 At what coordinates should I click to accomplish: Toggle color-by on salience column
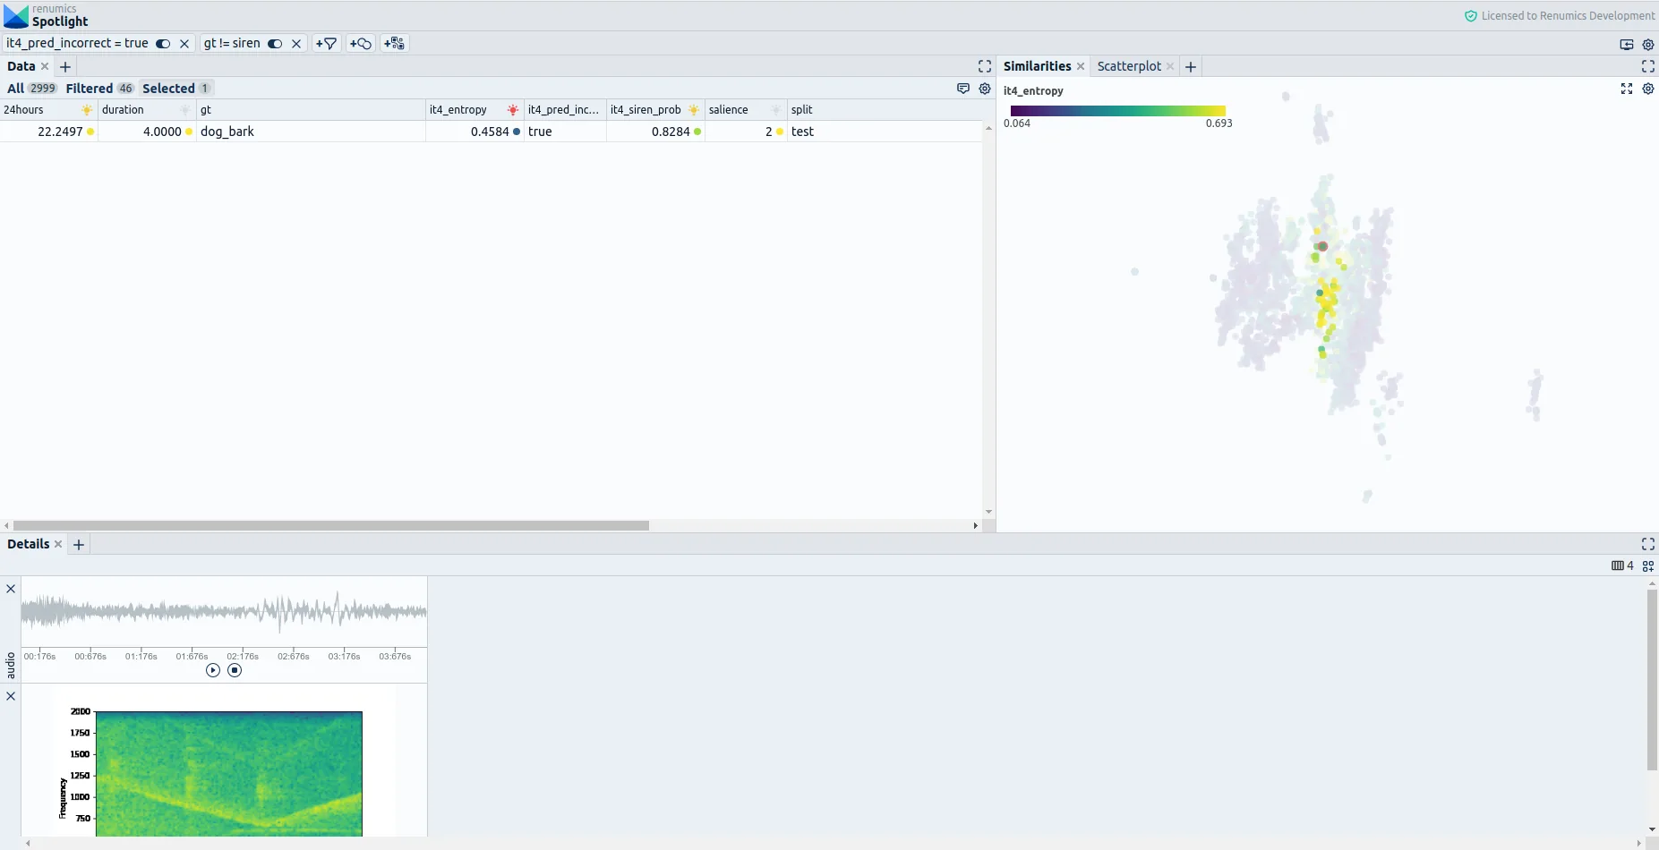[x=776, y=110]
